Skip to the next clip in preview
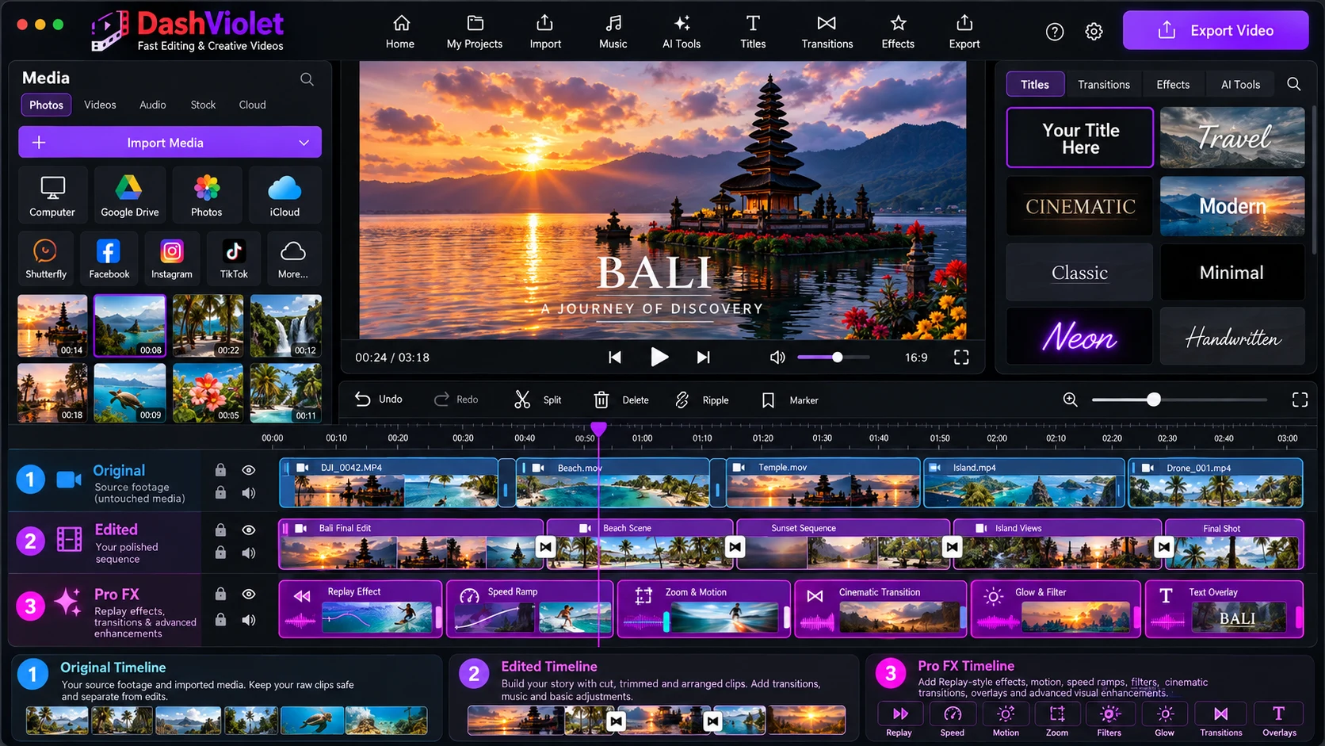This screenshot has height=746, width=1325. tap(703, 358)
